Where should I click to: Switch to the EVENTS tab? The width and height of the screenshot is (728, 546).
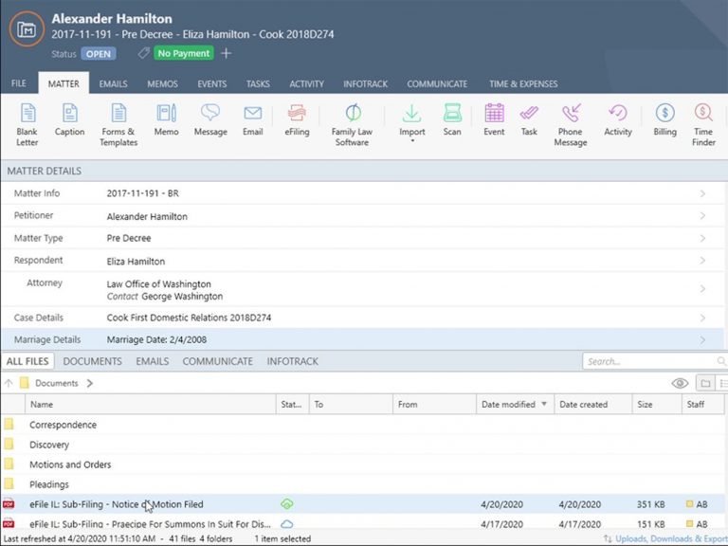coord(211,84)
